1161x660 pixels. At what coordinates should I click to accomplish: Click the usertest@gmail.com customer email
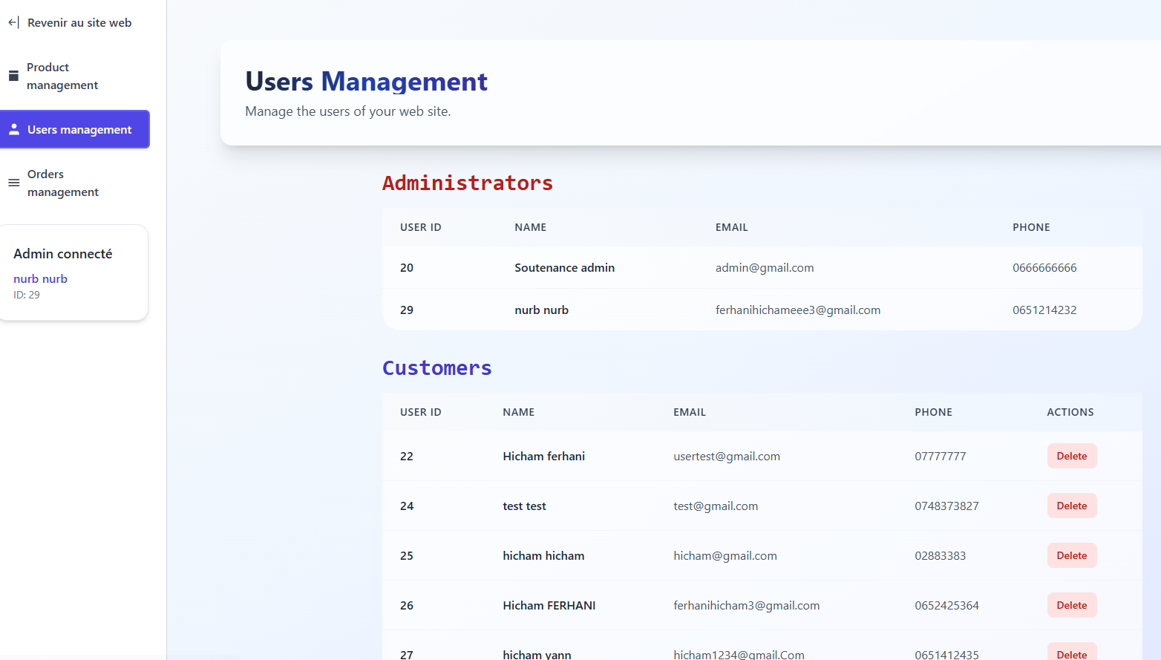coord(726,456)
